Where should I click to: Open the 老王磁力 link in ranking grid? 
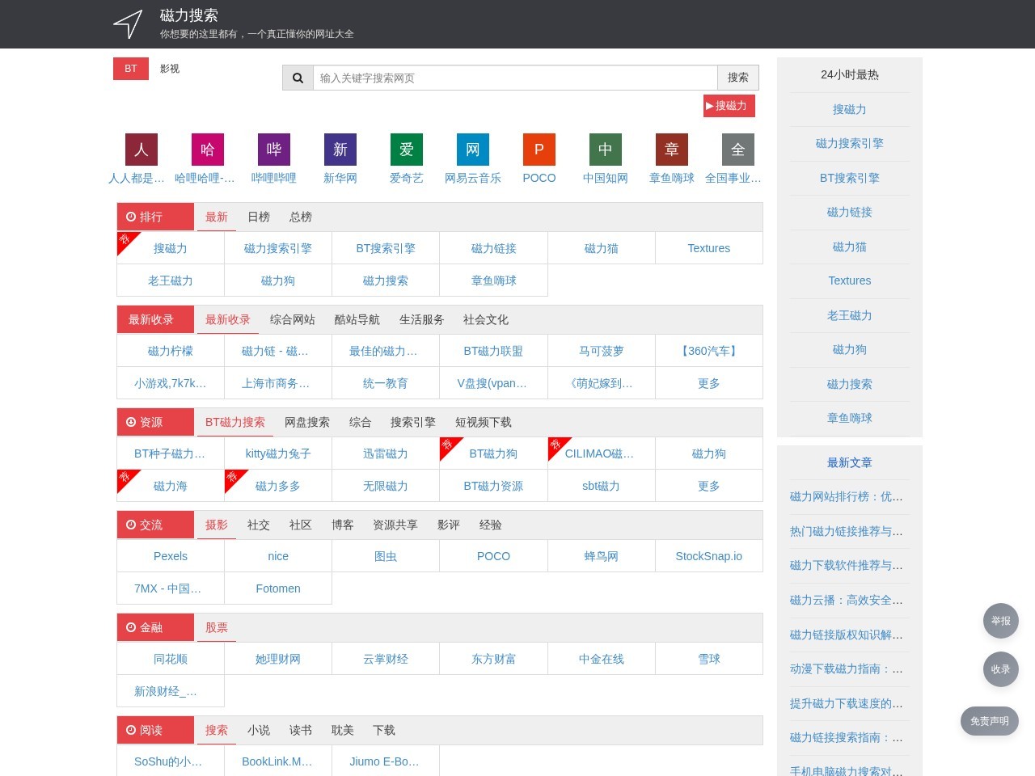[x=171, y=280]
